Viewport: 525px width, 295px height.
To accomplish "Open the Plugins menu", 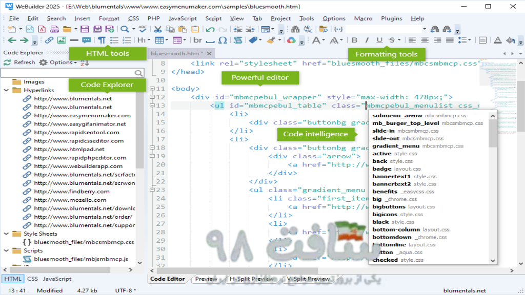I will 391,18.
